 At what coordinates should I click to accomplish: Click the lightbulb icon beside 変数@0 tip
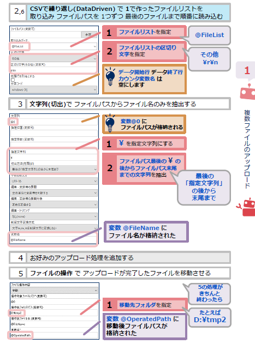[x=110, y=123]
